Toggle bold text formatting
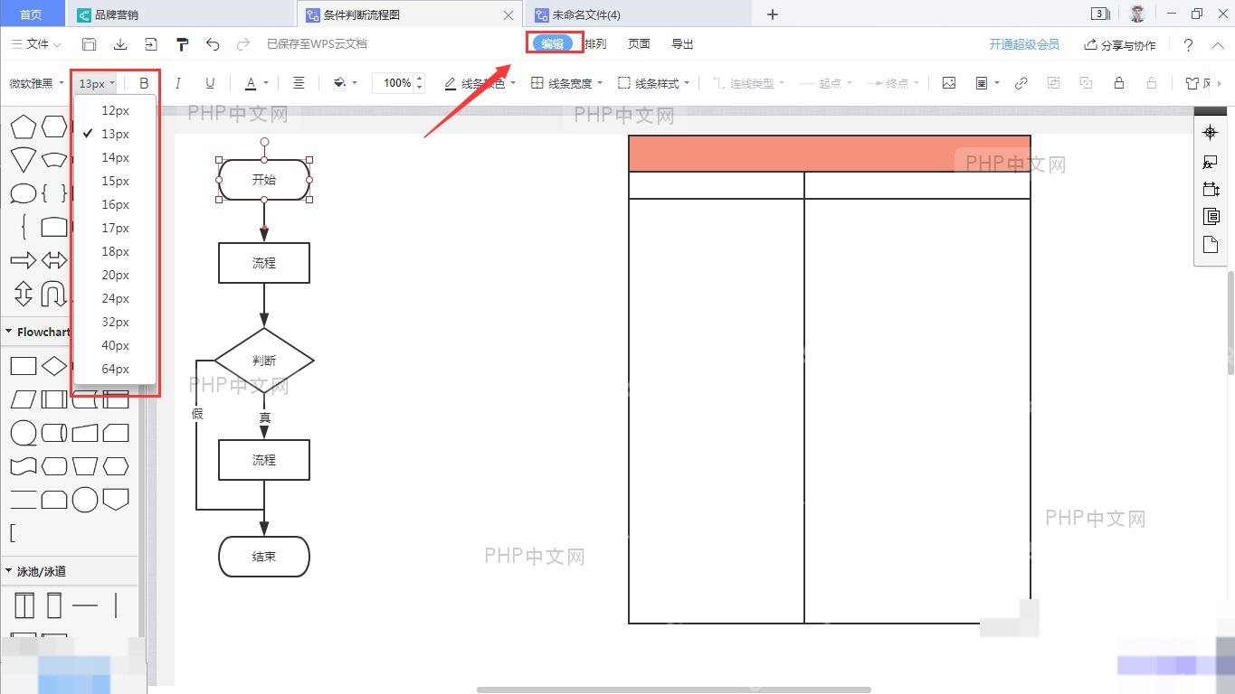Image resolution: width=1235 pixels, height=694 pixels. point(144,83)
